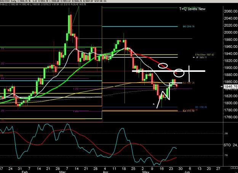This screenshot has width=238, height=173.
Task: Click the date 31 on the time axis
Action: 20,168
